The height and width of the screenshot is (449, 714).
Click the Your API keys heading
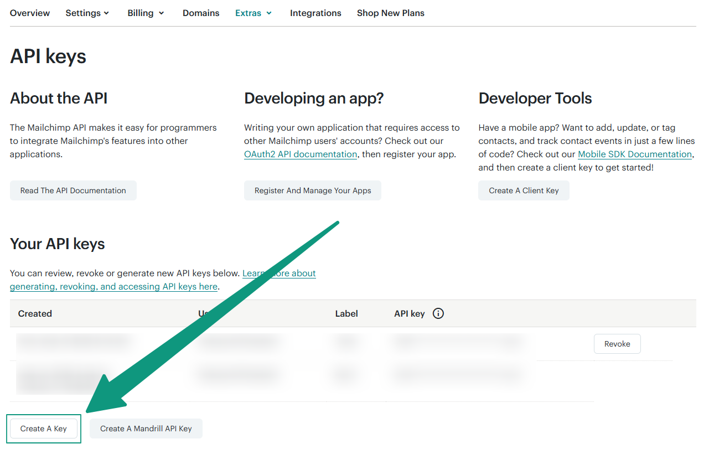click(x=58, y=244)
